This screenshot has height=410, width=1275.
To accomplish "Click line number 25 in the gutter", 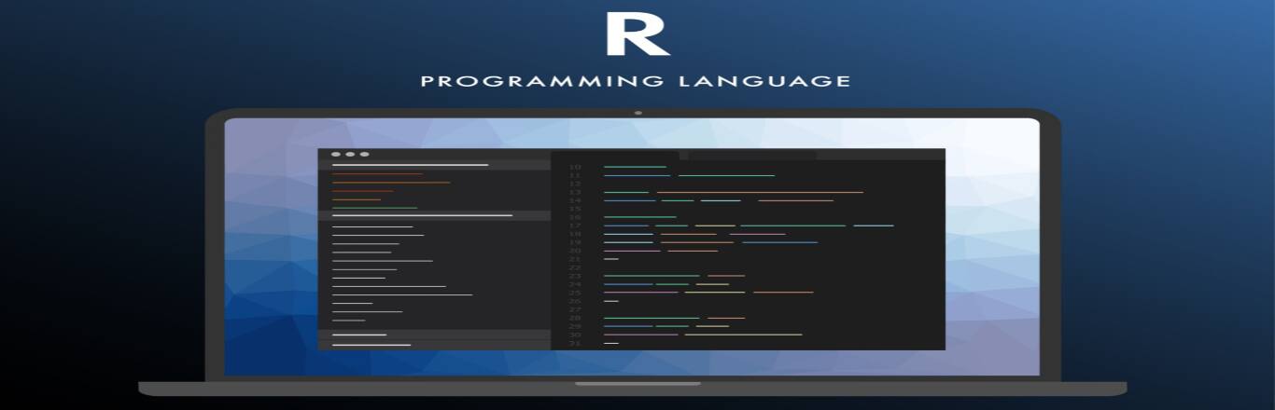I will tap(574, 293).
